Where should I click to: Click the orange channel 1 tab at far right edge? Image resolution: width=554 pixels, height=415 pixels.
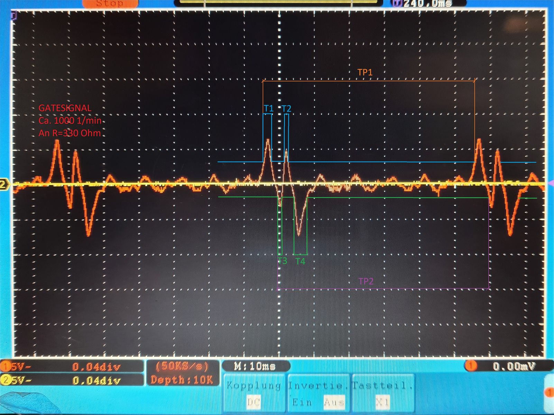[550, 392]
